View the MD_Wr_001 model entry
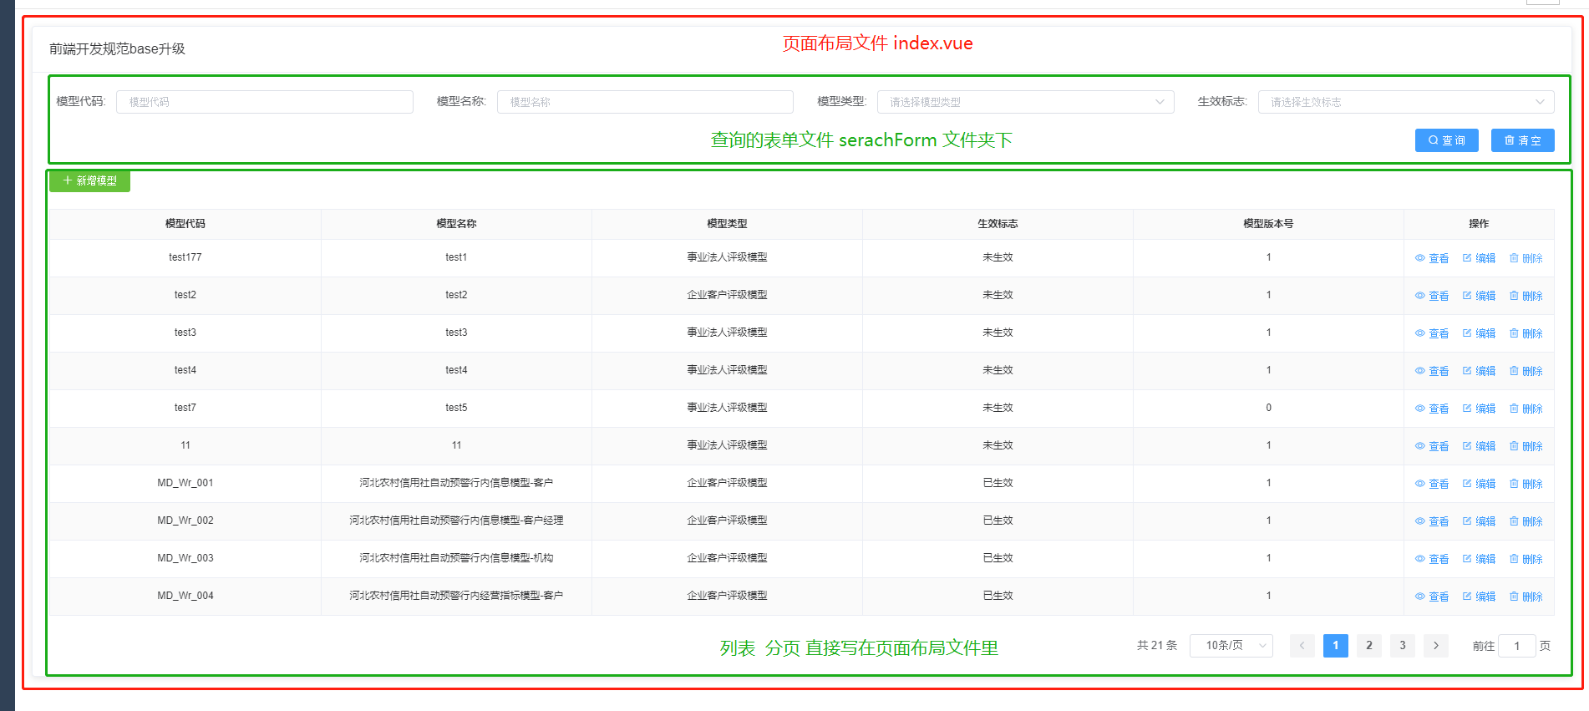1589x711 pixels. click(1431, 484)
